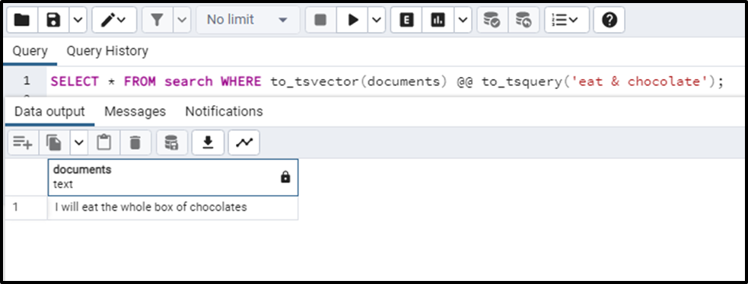Stop the running query
This screenshot has height=284, width=748.
pos(320,20)
